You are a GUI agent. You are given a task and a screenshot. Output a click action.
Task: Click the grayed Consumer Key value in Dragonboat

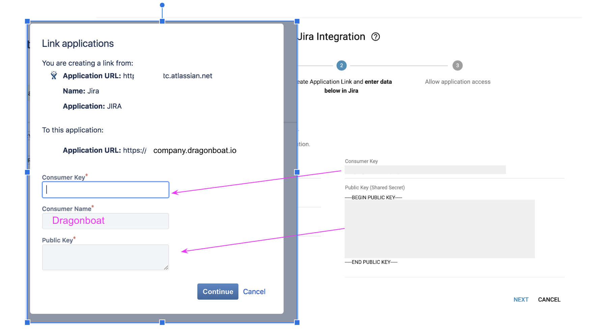(x=425, y=170)
